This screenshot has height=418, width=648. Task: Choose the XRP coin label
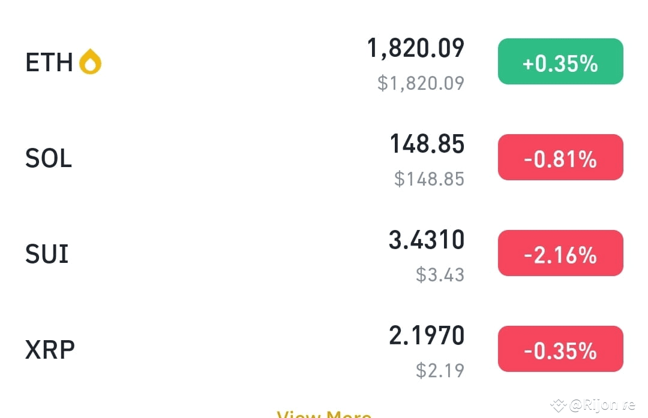50,350
